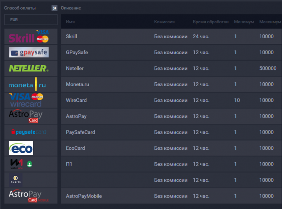The height and width of the screenshot is (209, 282).
Task: Click the Имя column header
Action: [70, 22]
